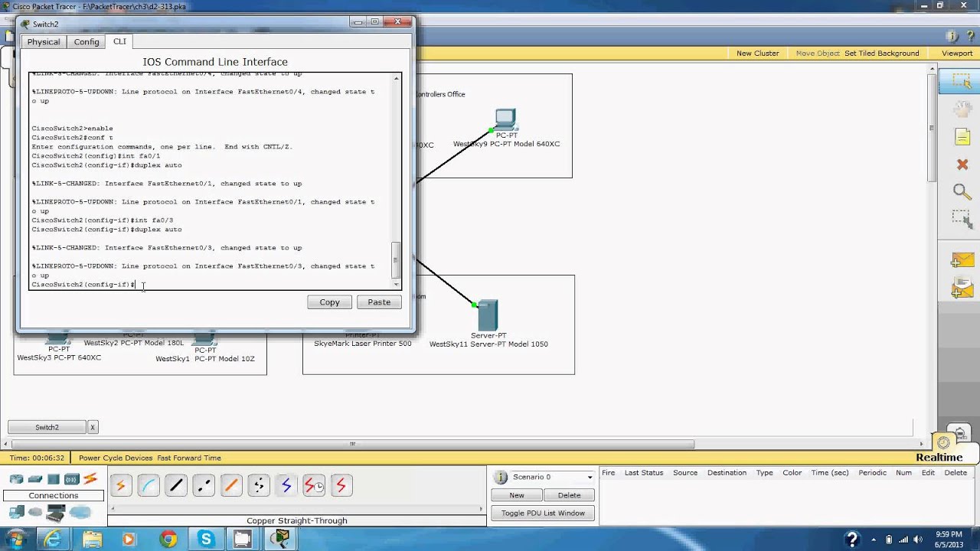Activate the Resize Shape tool
980x551 pixels.
[x=962, y=219]
